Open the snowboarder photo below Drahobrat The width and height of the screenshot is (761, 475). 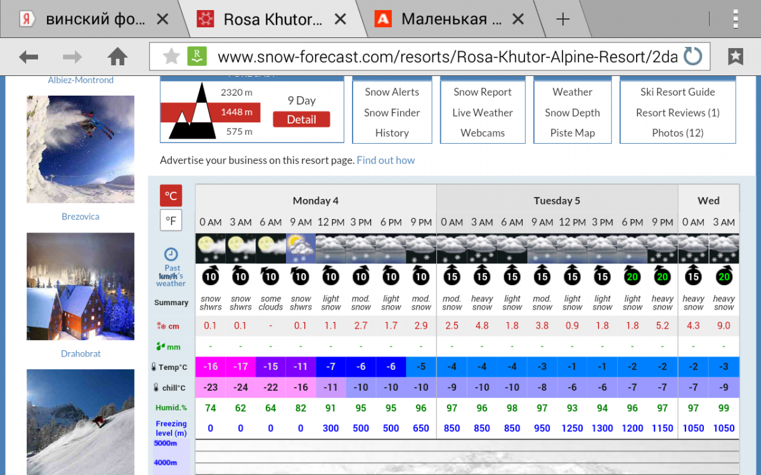pos(81,422)
